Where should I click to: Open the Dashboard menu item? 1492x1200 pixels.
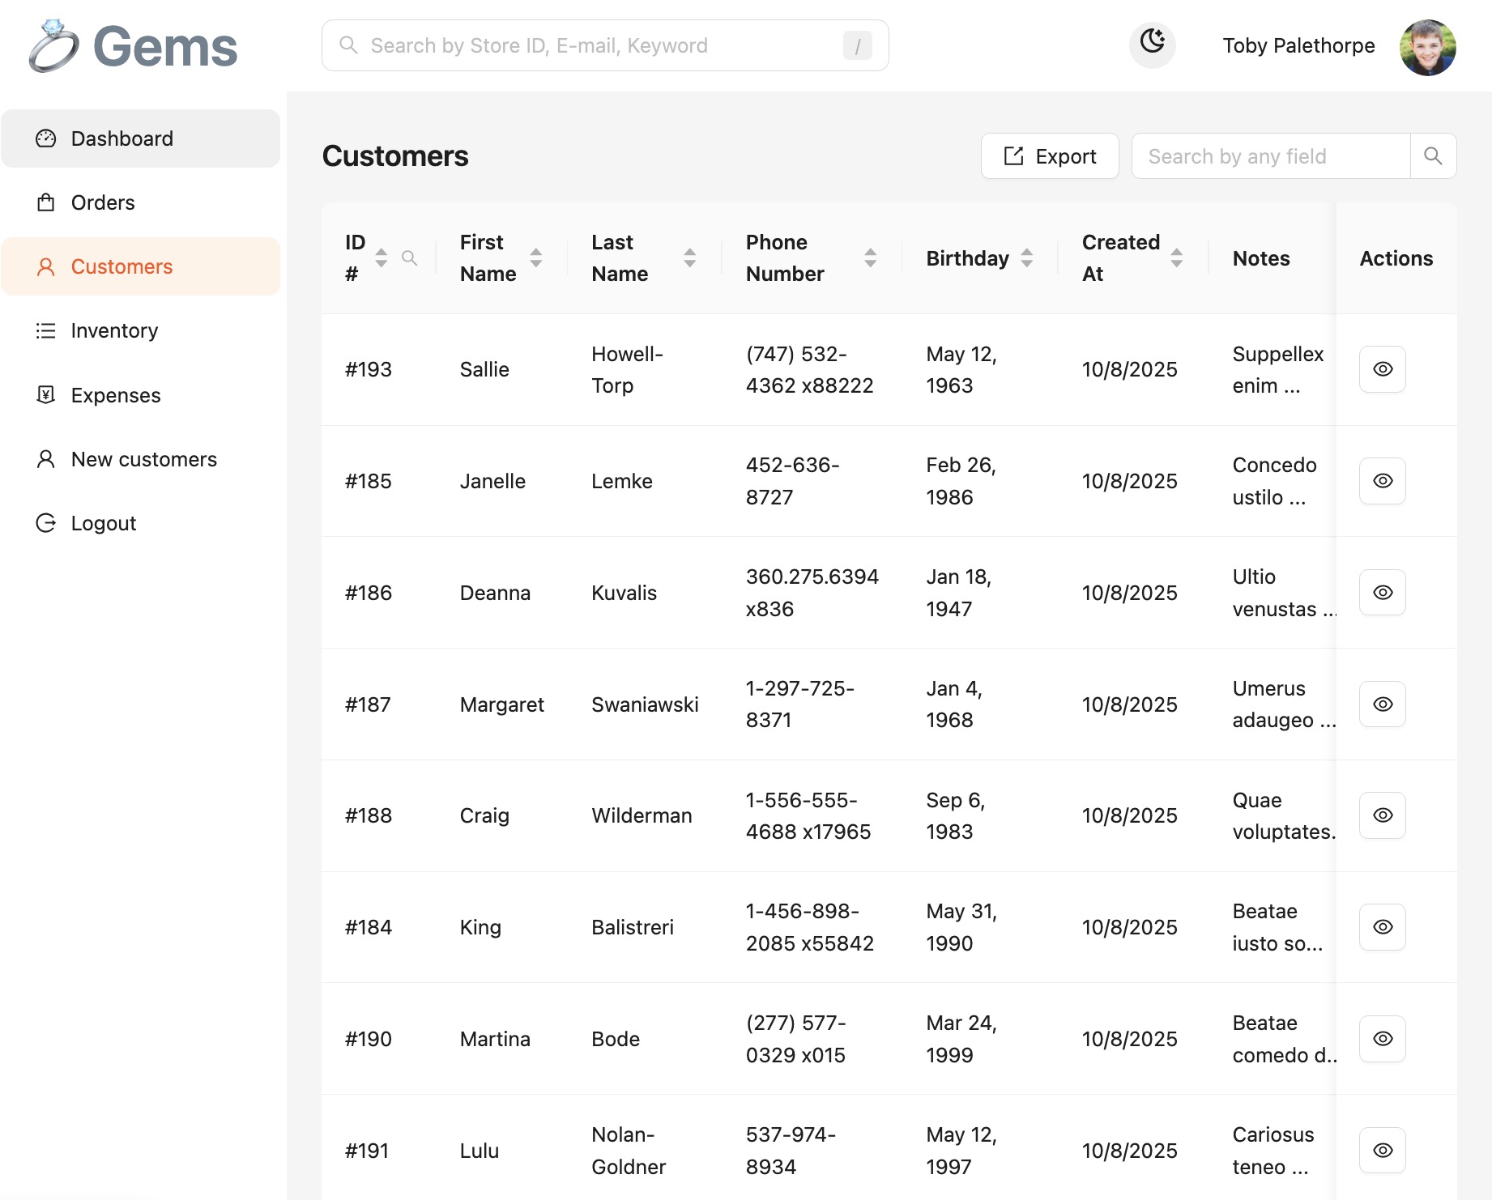(x=121, y=138)
